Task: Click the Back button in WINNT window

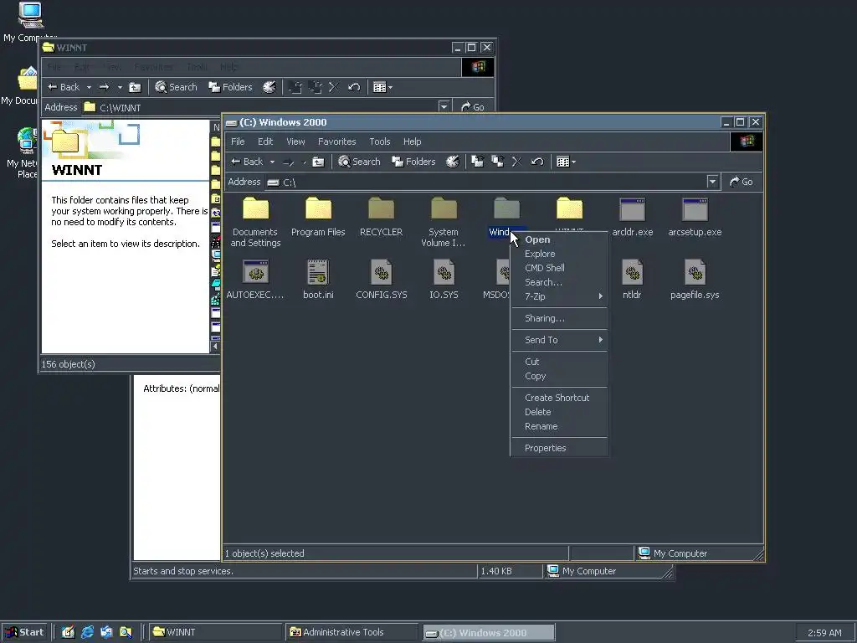Action: tap(64, 87)
